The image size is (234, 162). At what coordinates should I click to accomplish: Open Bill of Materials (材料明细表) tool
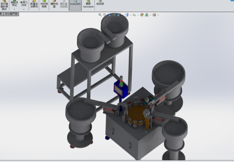coord(44,4)
